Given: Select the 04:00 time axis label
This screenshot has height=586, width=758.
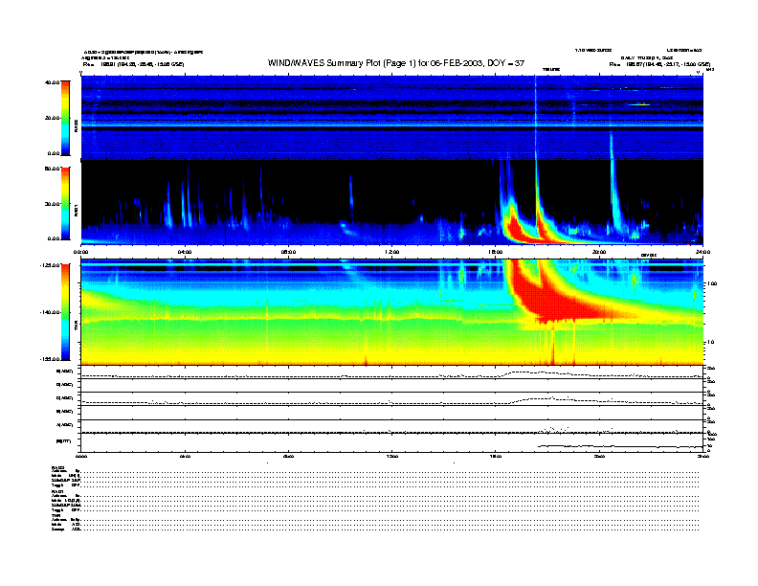Looking at the screenshot, I should (x=186, y=252).
